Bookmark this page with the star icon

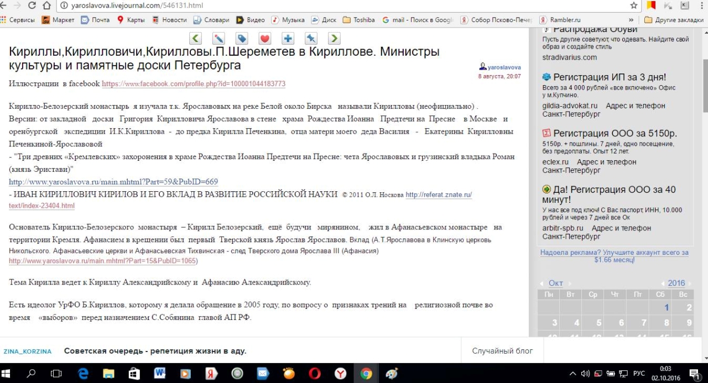pos(634,6)
